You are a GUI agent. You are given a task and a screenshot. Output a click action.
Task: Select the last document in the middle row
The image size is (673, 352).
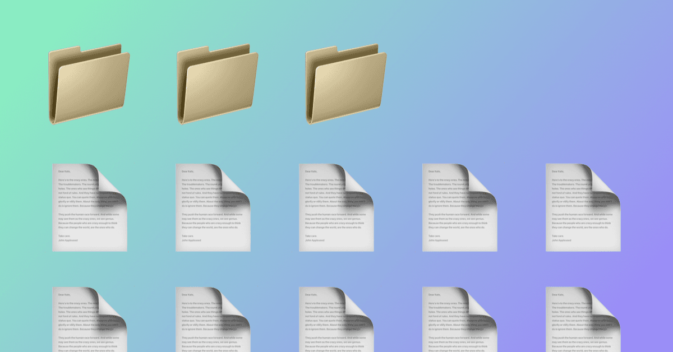point(583,208)
